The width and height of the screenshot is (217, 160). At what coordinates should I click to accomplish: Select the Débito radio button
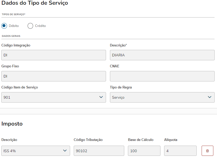(4, 26)
